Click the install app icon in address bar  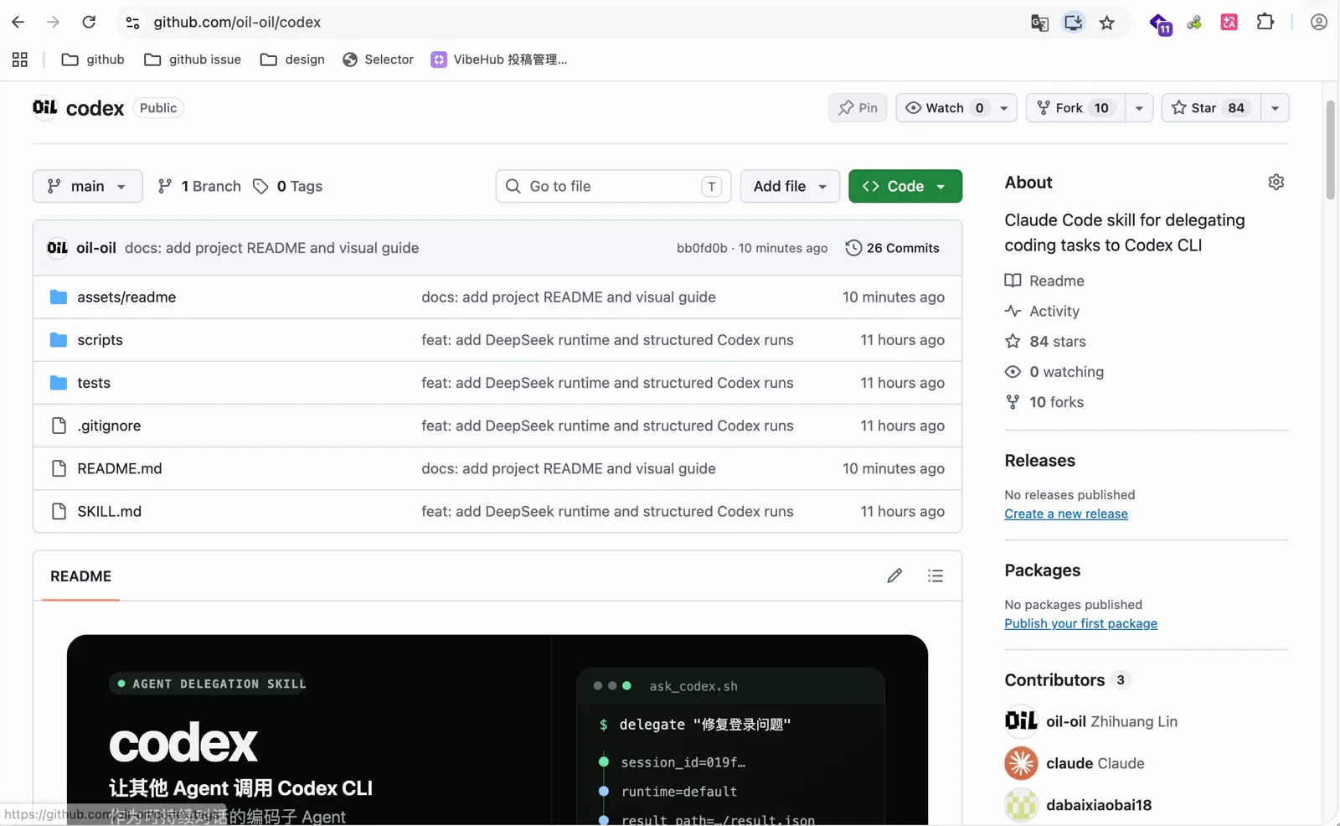pyautogui.click(x=1073, y=23)
